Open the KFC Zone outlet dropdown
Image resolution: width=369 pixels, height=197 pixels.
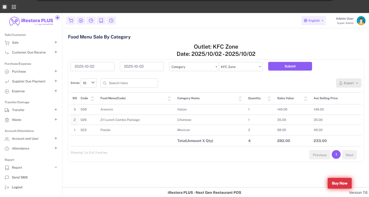tap(240, 67)
